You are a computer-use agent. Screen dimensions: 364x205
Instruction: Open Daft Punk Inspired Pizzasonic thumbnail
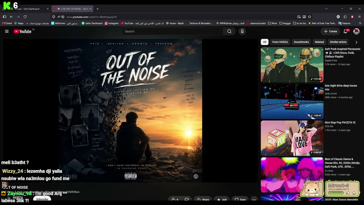[x=292, y=65]
